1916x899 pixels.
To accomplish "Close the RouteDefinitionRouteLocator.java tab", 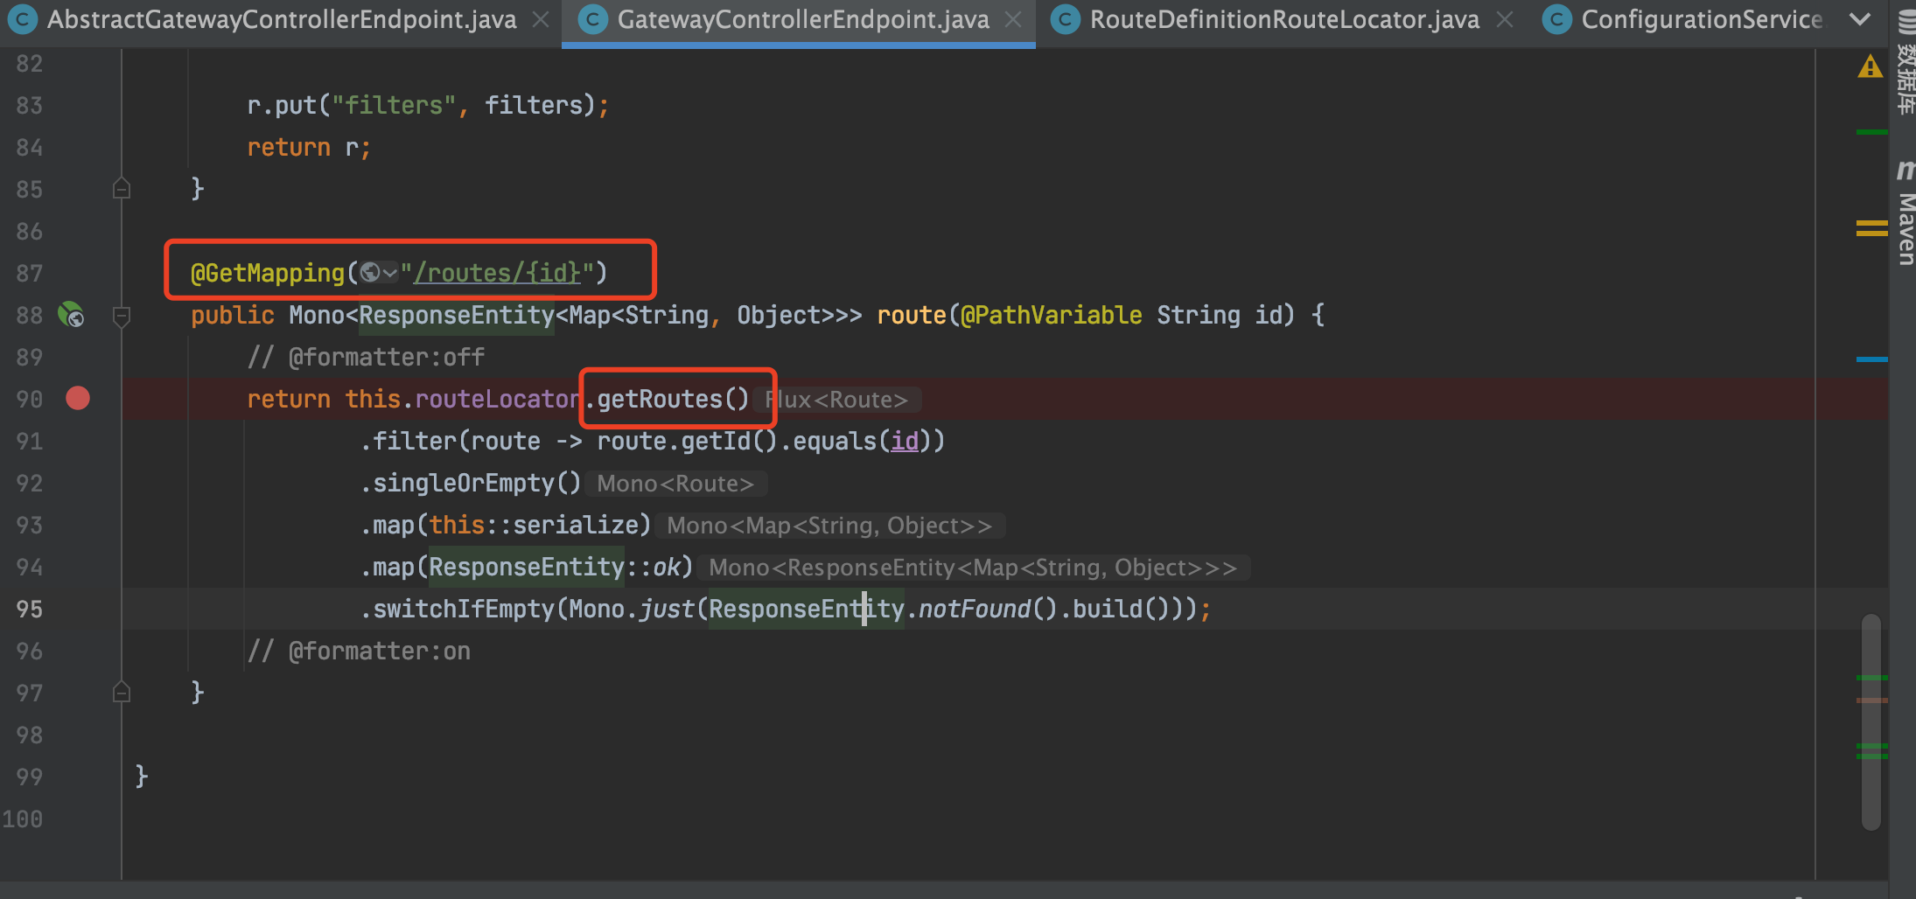I will (x=1505, y=19).
